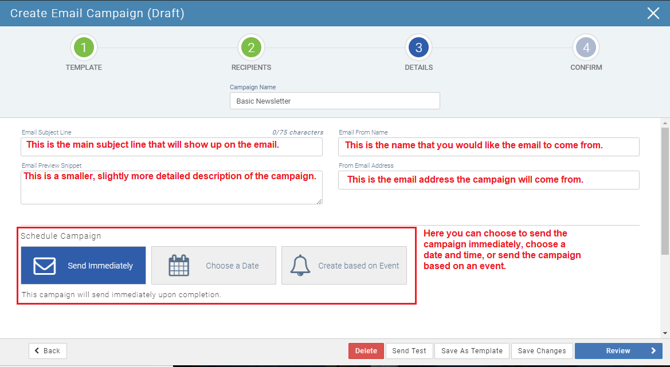Close the Create Email Campaign dialog
This screenshot has height=367, width=670.
[653, 13]
